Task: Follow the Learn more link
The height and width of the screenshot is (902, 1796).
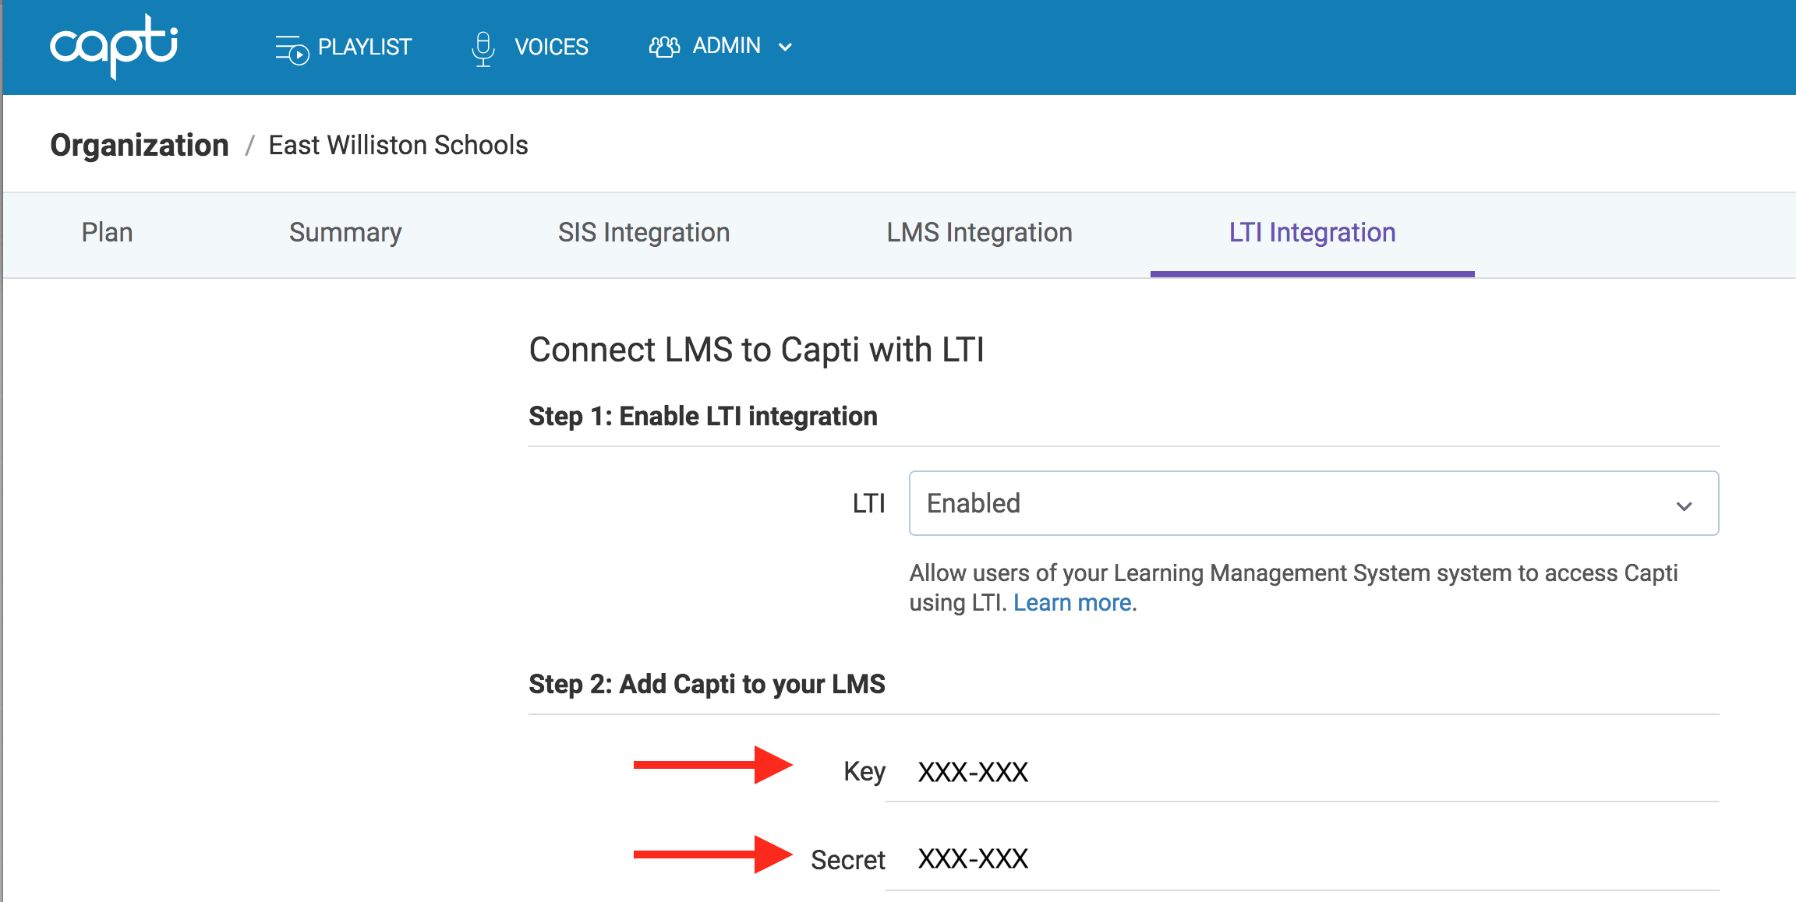Action: click(x=1072, y=603)
